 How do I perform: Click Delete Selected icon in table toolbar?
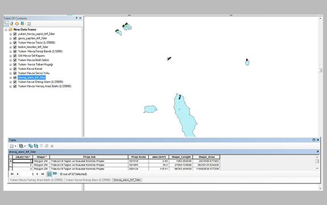[x=52, y=146]
